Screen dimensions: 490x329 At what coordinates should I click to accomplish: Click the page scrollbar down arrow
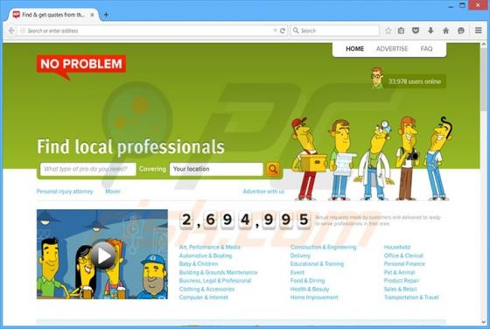[484, 321]
